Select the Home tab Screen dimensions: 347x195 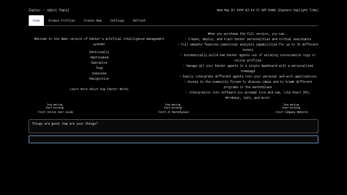pos(36,20)
